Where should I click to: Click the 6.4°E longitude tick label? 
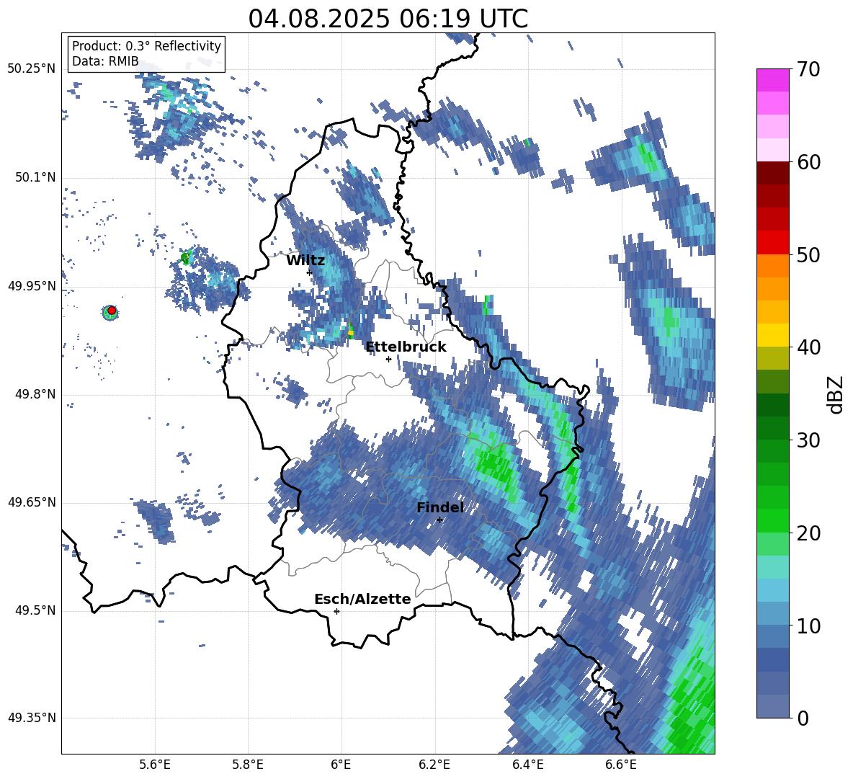(x=527, y=765)
